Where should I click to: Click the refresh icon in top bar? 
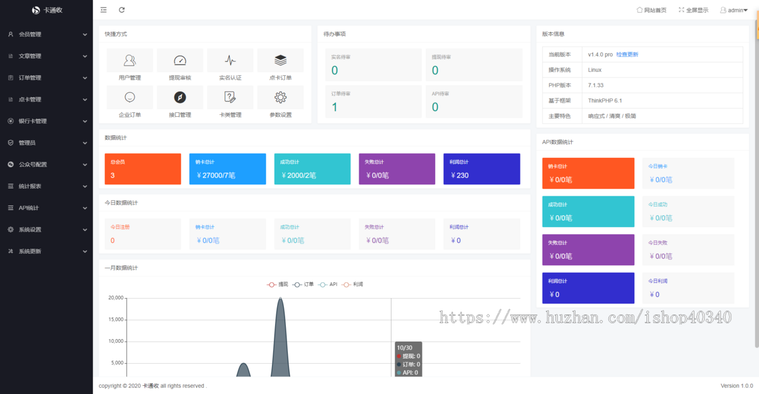tap(121, 9)
